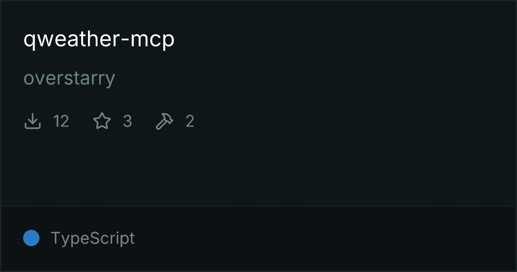Click the tool count 2
The image size is (517, 272).
[x=190, y=121]
